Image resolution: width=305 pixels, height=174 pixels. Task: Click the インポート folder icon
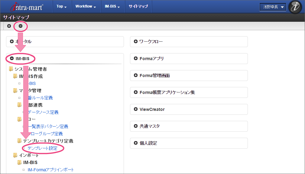(x=15, y=155)
